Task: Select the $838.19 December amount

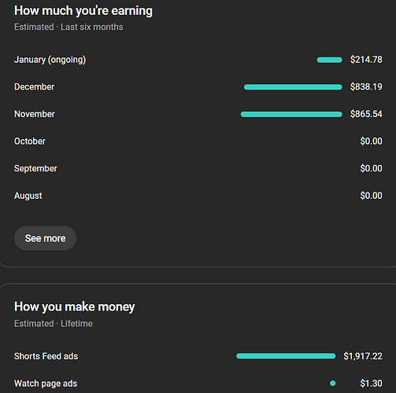Action: (366, 86)
